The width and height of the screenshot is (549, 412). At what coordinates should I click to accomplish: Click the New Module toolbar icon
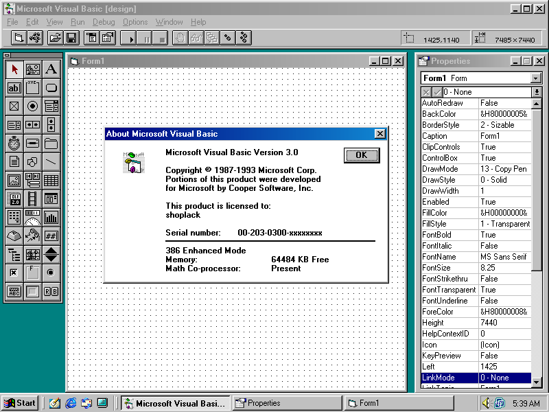[35, 38]
